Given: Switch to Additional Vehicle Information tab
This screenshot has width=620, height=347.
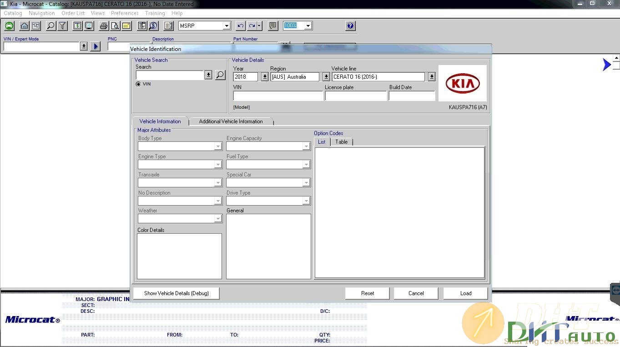Looking at the screenshot, I should [231, 121].
